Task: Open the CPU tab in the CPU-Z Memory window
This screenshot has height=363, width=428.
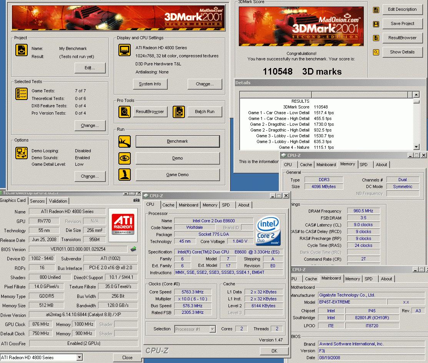Action: (288, 165)
